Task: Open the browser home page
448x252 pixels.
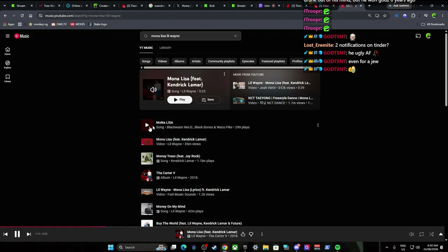Action: [x=30, y=16]
